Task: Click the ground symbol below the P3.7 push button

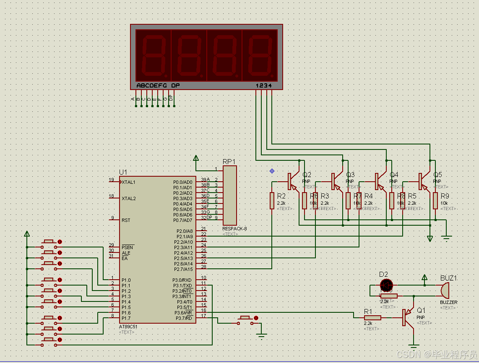Action: point(261,336)
